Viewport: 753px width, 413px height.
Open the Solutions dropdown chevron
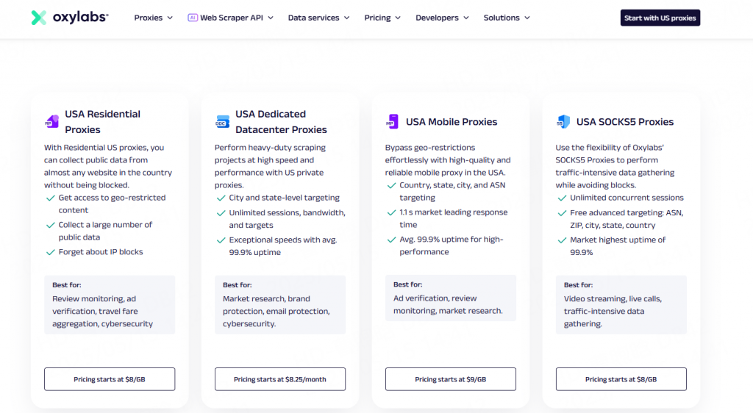tap(527, 18)
